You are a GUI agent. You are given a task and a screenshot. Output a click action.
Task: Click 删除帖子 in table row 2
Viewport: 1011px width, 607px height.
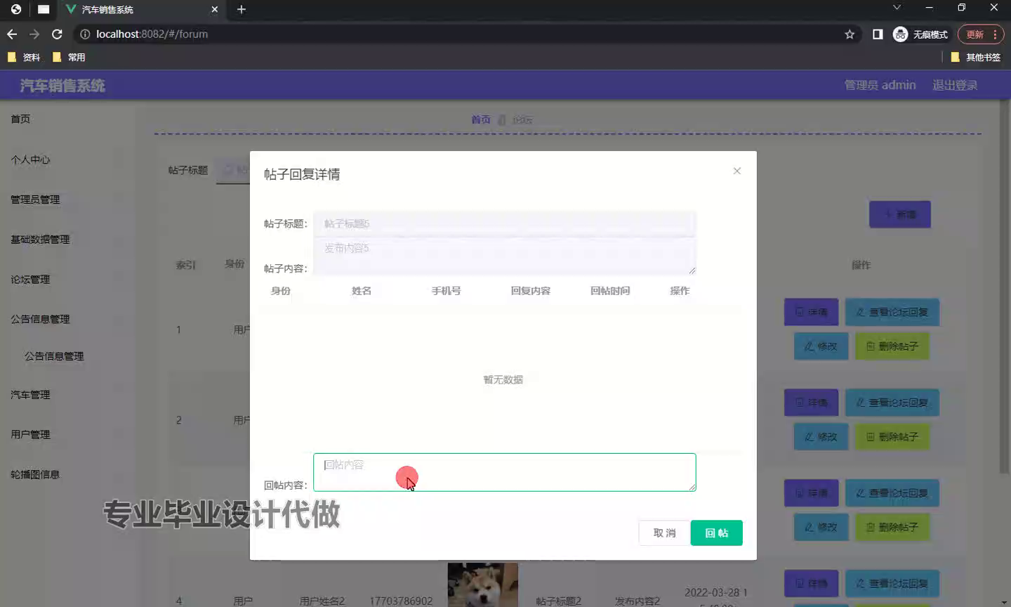(x=892, y=437)
